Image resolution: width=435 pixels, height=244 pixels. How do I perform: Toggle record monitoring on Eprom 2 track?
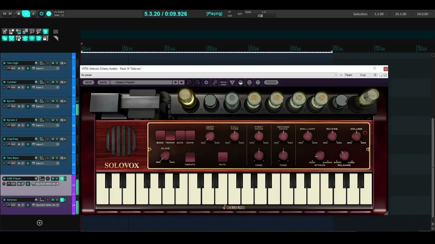tap(28, 125)
